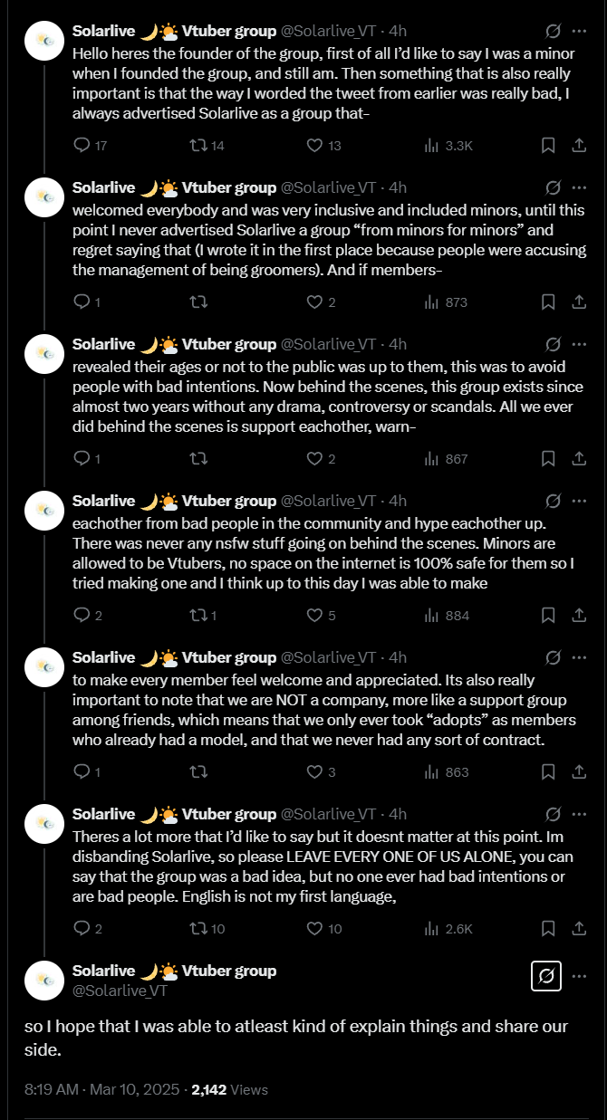The image size is (607, 1120).
Task: Open more options on the first tweet
Action: coord(578,31)
